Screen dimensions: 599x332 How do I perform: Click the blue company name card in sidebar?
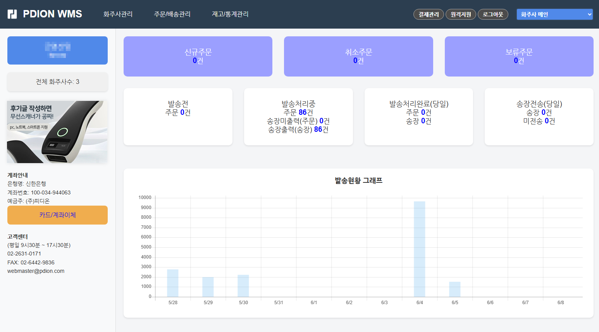tap(57, 50)
